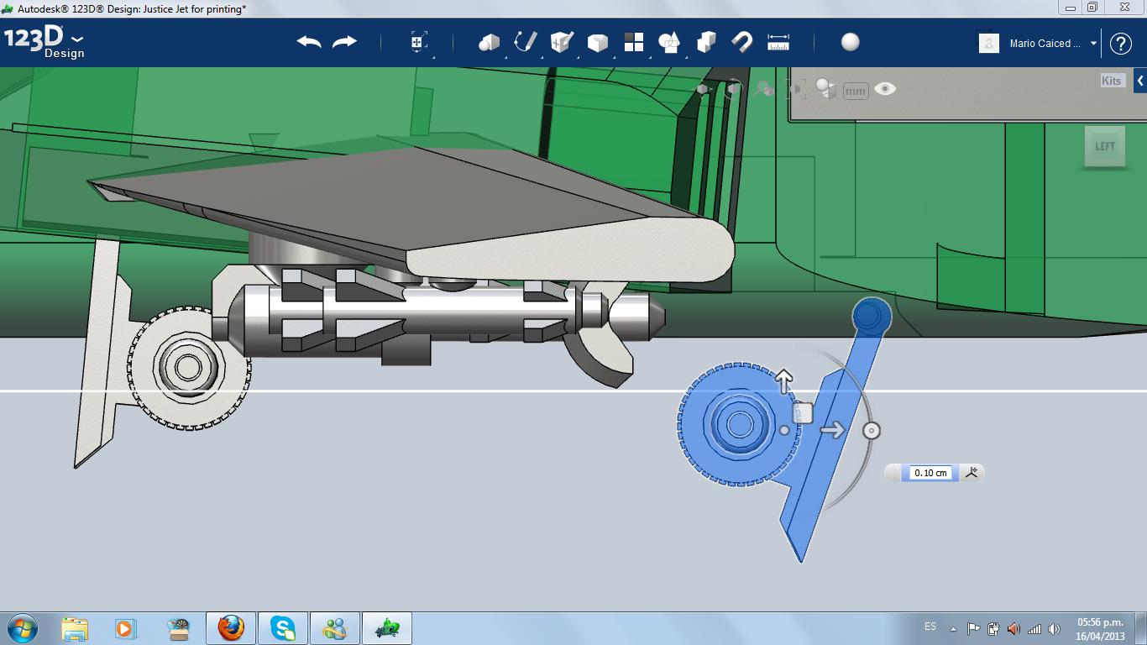Click the mm units button
This screenshot has height=645, width=1147.
(856, 91)
